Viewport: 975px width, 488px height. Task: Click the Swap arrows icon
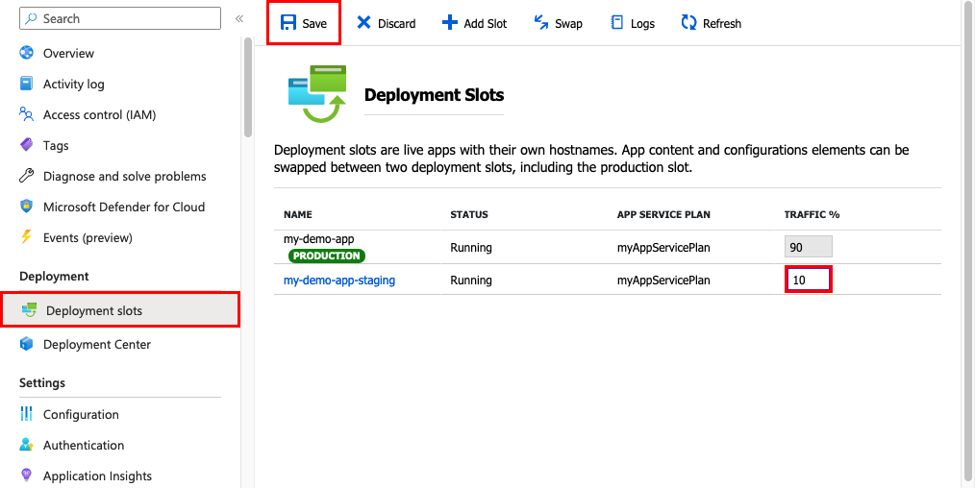coord(541,24)
